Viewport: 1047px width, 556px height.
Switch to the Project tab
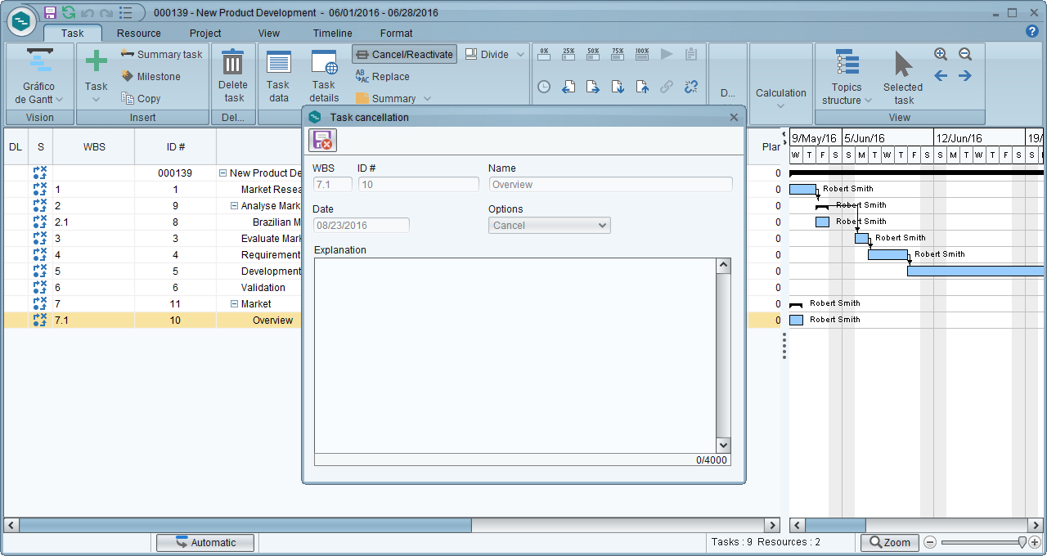click(205, 34)
